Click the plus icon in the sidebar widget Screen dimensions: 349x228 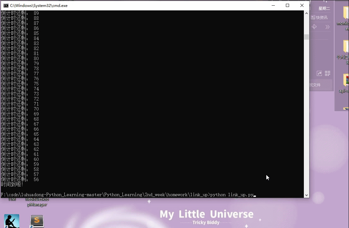click(314, 27)
